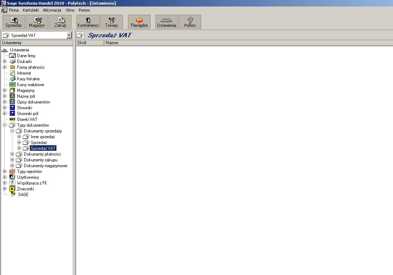Viewport: 393px width, 275px height.
Task: Select the Współpraca z FK icon
Action: tap(12, 183)
